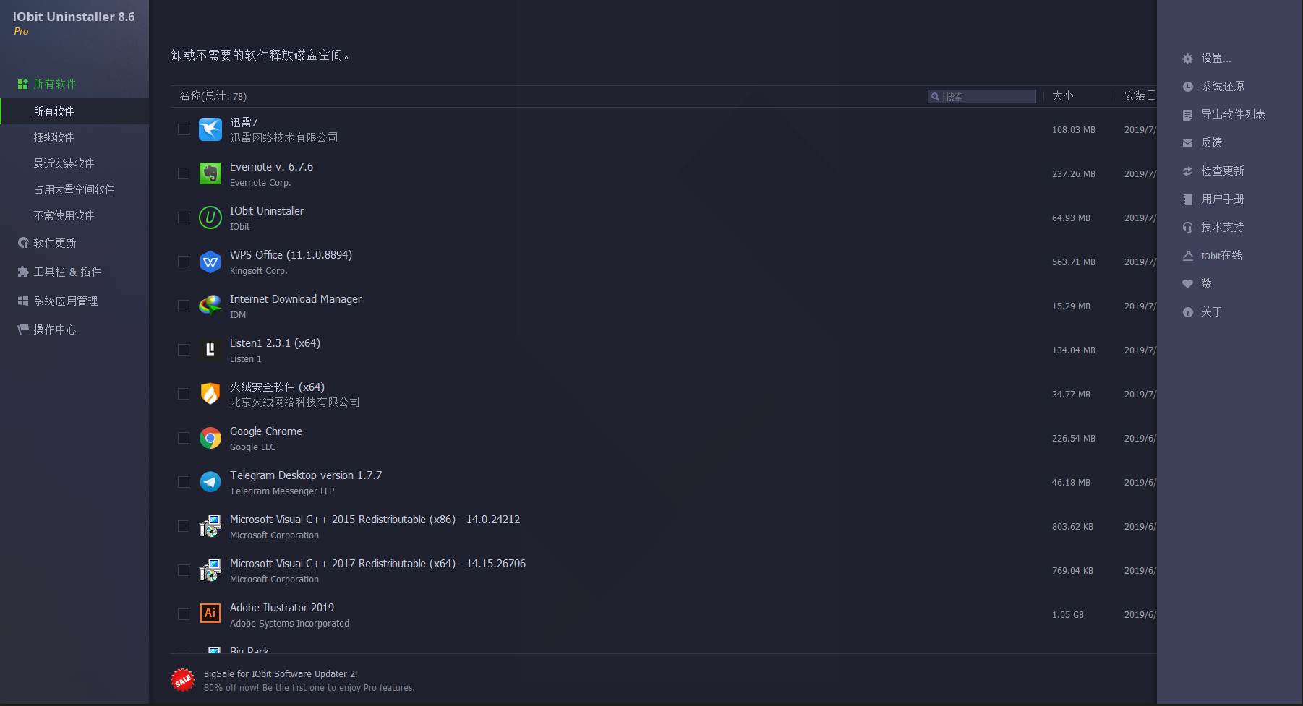Click the search (搜索) input box
This screenshot has height=706, width=1303.
982,96
